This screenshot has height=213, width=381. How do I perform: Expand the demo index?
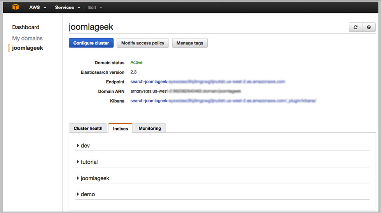coord(222,194)
